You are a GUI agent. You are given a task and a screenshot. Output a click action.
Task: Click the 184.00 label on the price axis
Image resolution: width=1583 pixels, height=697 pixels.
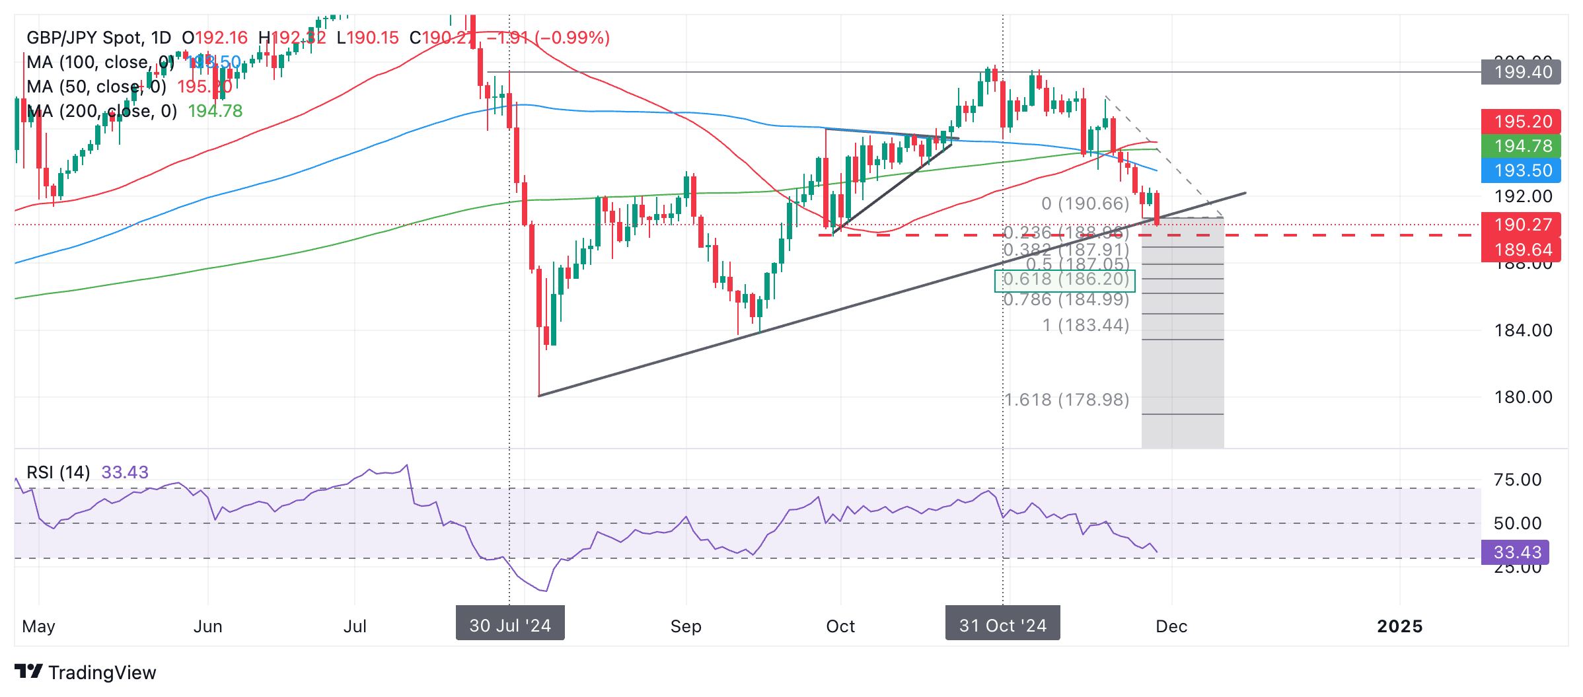click(1523, 330)
